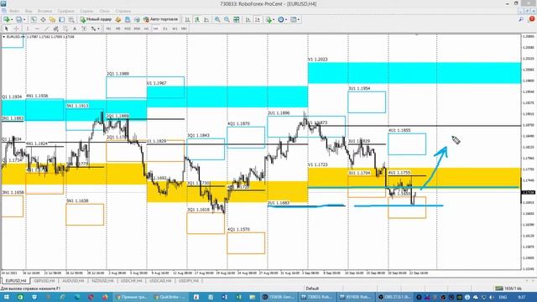Toggle the Terminal panel icon
Viewport: 537px width, 302px height.
click(x=61, y=19)
